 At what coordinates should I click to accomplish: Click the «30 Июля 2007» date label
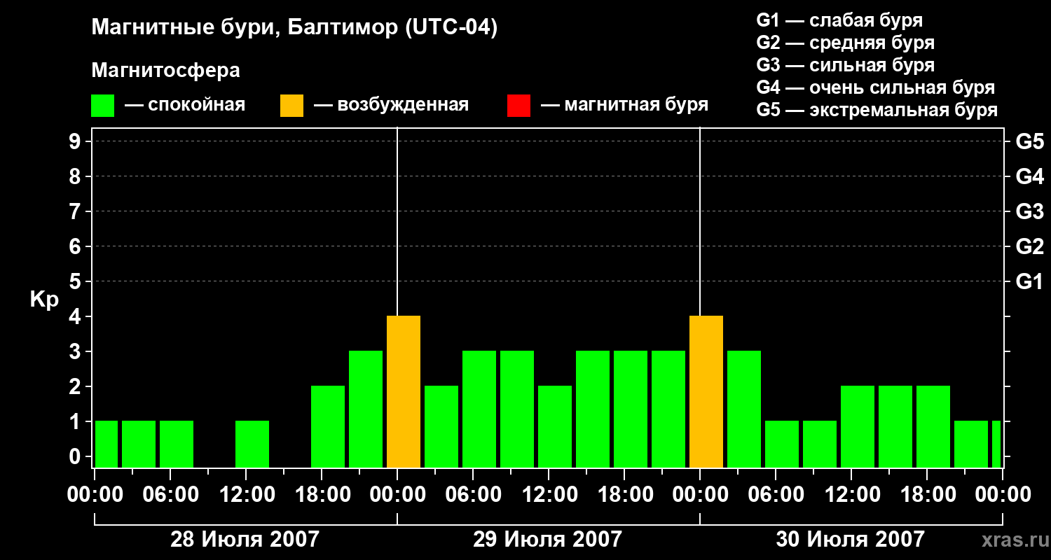point(851,540)
